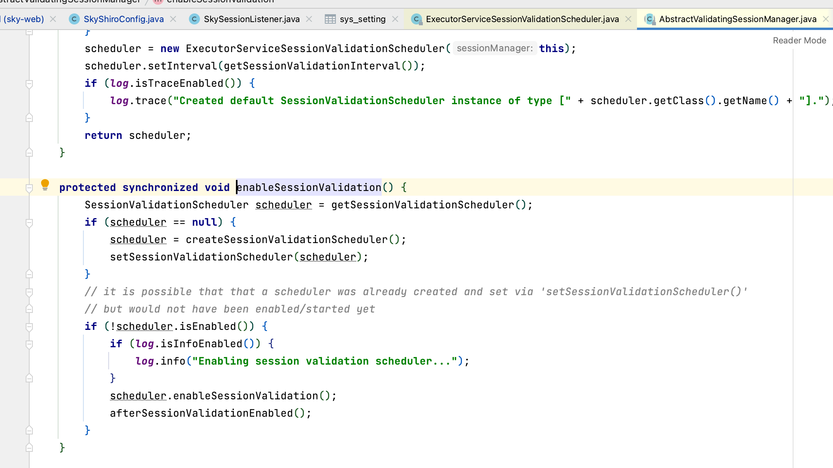Click the 'synchronized' keyword

160,187
